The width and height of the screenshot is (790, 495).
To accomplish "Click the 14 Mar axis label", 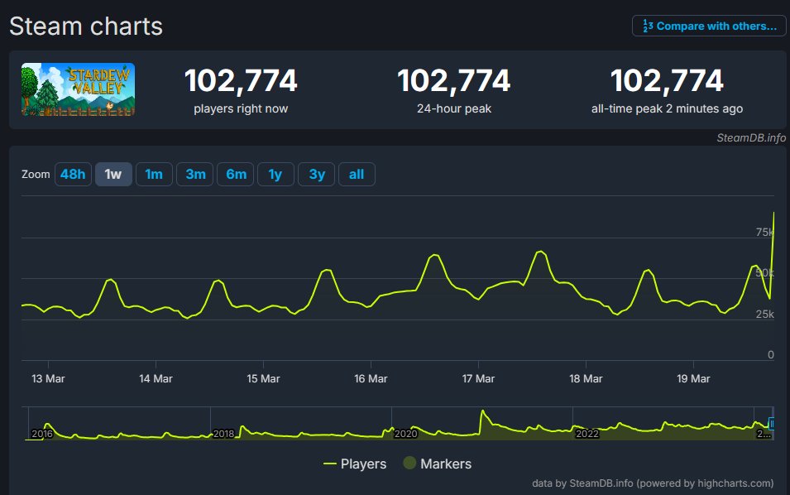I will click(x=156, y=378).
